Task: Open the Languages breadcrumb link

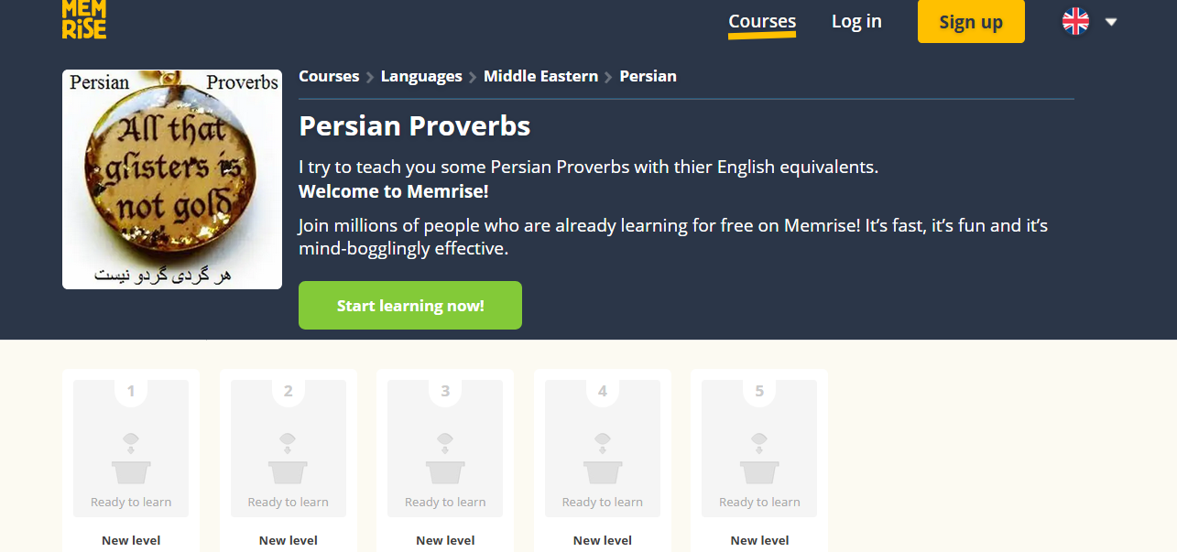Action: pyautogui.click(x=421, y=76)
